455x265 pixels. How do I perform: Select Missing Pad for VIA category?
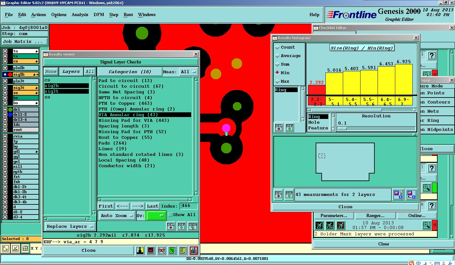(x=134, y=121)
